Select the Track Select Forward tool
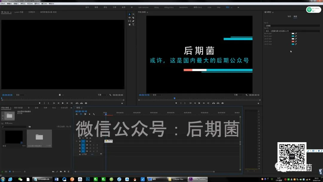The image size is (323, 182). [133, 14]
